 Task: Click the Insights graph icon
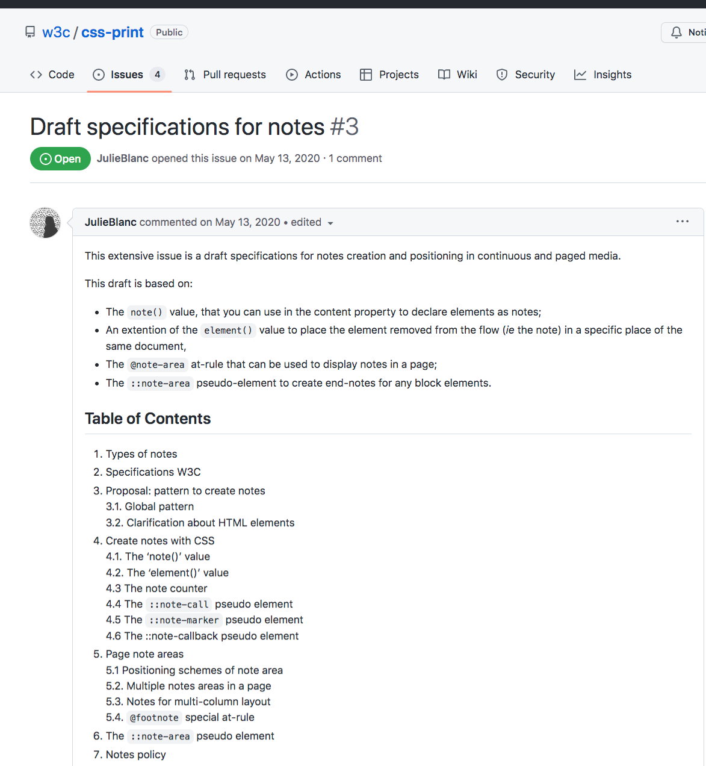580,75
